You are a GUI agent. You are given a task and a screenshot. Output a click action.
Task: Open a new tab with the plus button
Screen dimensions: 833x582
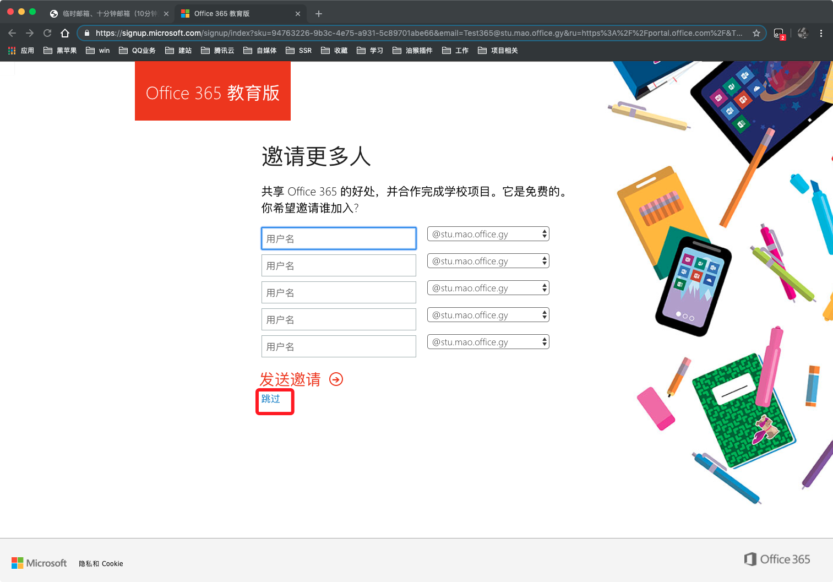(x=319, y=14)
